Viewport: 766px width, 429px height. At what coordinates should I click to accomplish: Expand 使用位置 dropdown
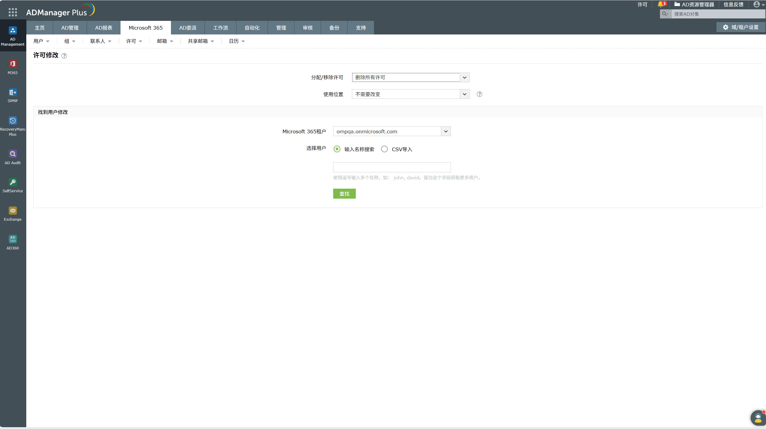465,94
